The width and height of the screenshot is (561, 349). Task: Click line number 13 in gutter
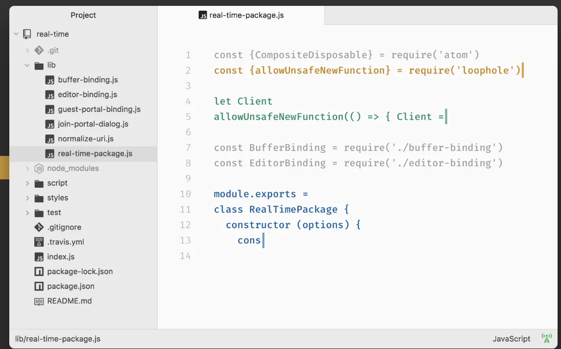[186, 240]
